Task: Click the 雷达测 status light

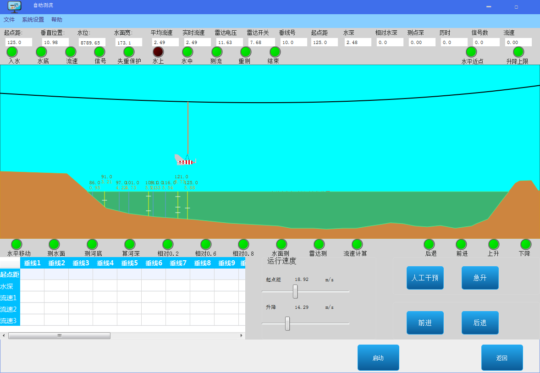Action: click(319, 244)
